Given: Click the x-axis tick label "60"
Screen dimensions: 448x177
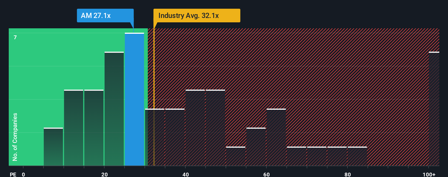Looking at the screenshot, I should point(267,174).
